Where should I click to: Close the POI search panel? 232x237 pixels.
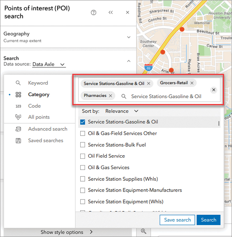coord(128,12)
